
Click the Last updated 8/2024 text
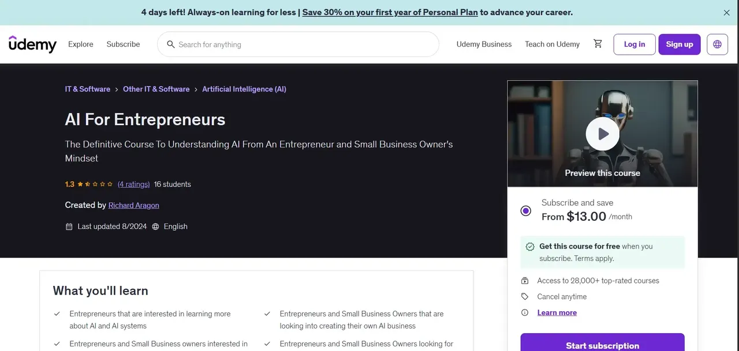coord(112,227)
